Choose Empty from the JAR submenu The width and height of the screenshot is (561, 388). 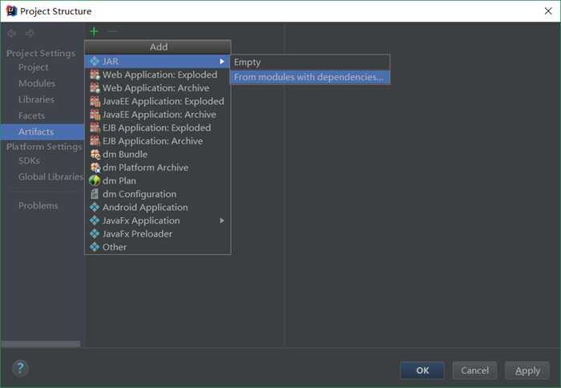310,63
